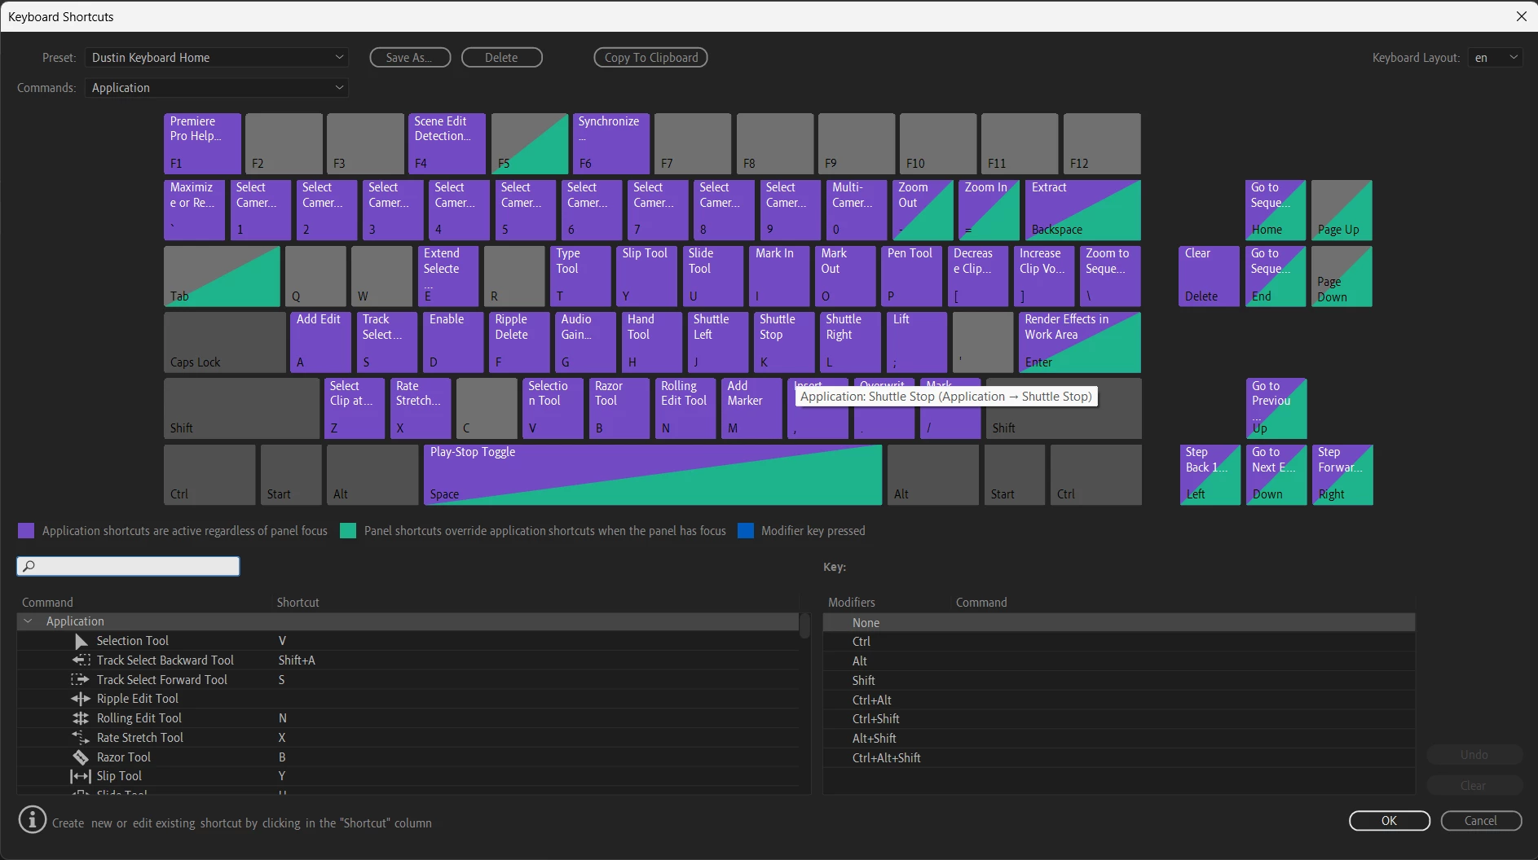
Task: Collapse the Application group in command list
Action: pos(29,621)
